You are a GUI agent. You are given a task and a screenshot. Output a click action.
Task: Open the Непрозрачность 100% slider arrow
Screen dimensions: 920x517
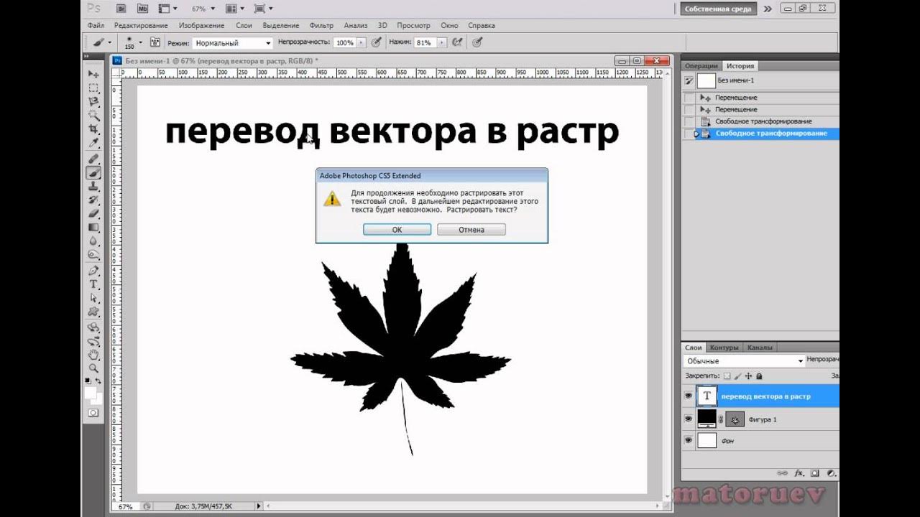coord(361,43)
